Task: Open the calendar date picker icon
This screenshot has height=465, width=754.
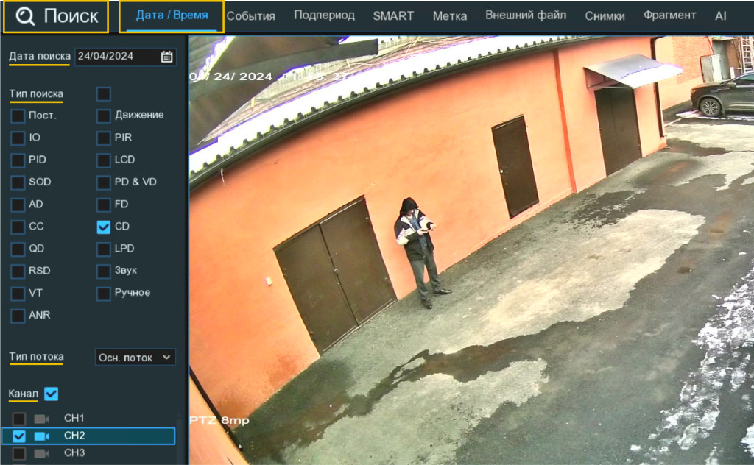Action: [167, 57]
